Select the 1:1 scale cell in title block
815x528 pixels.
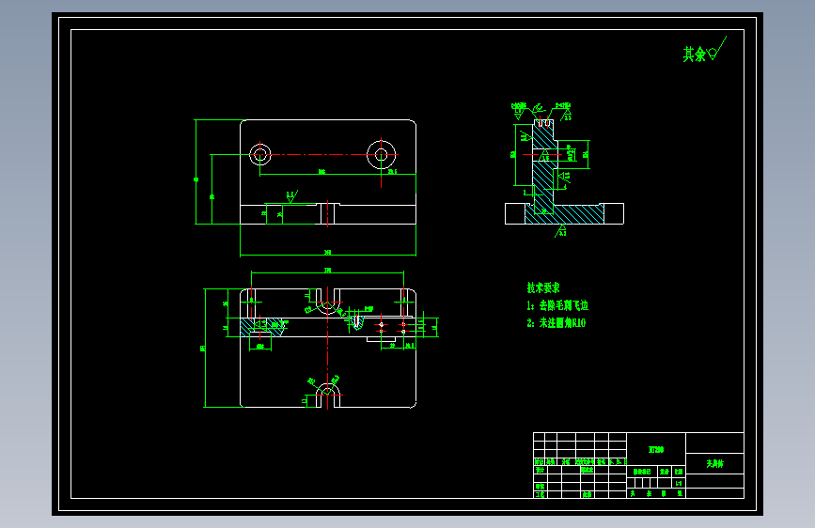(679, 483)
